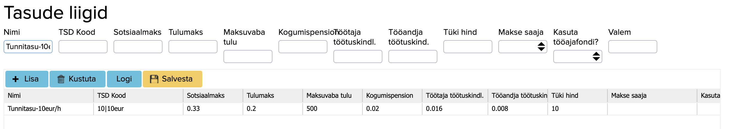Focus the Nimi filter input field
729x129 pixels.
pos(28,47)
